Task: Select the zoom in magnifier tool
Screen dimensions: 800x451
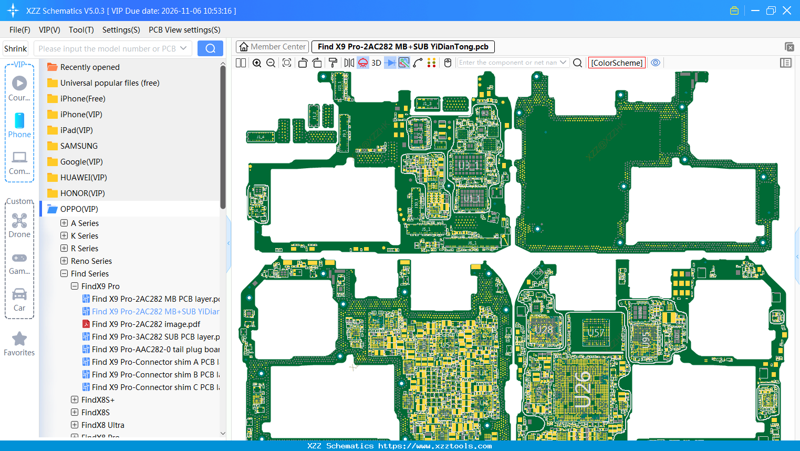Action: [257, 63]
